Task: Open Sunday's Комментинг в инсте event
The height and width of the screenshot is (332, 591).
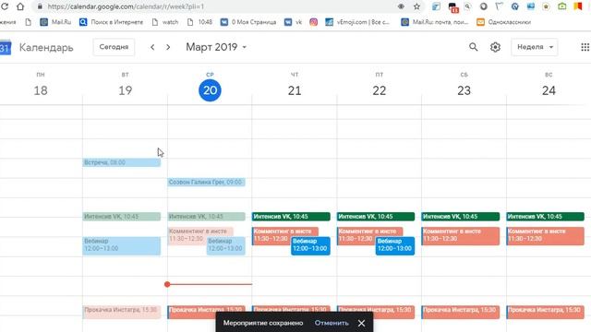Action: 546,236
